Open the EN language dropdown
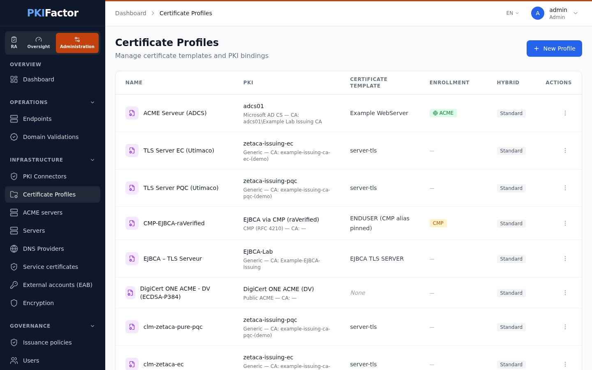This screenshot has width=592, height=370. click(513, 13)
